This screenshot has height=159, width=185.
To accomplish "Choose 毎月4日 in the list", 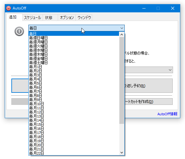I will [x=74, y=79].
